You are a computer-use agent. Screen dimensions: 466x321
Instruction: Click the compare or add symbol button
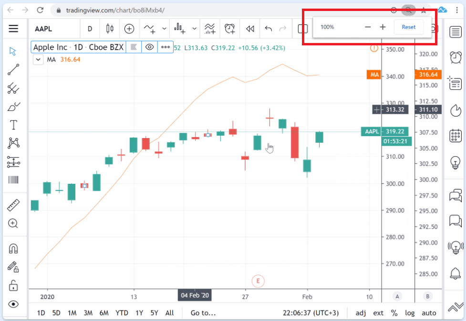(129, 29)
